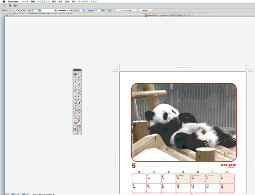Select the Free Transform tool
Viewport: 255px width, 195px height.
point(79,96)
